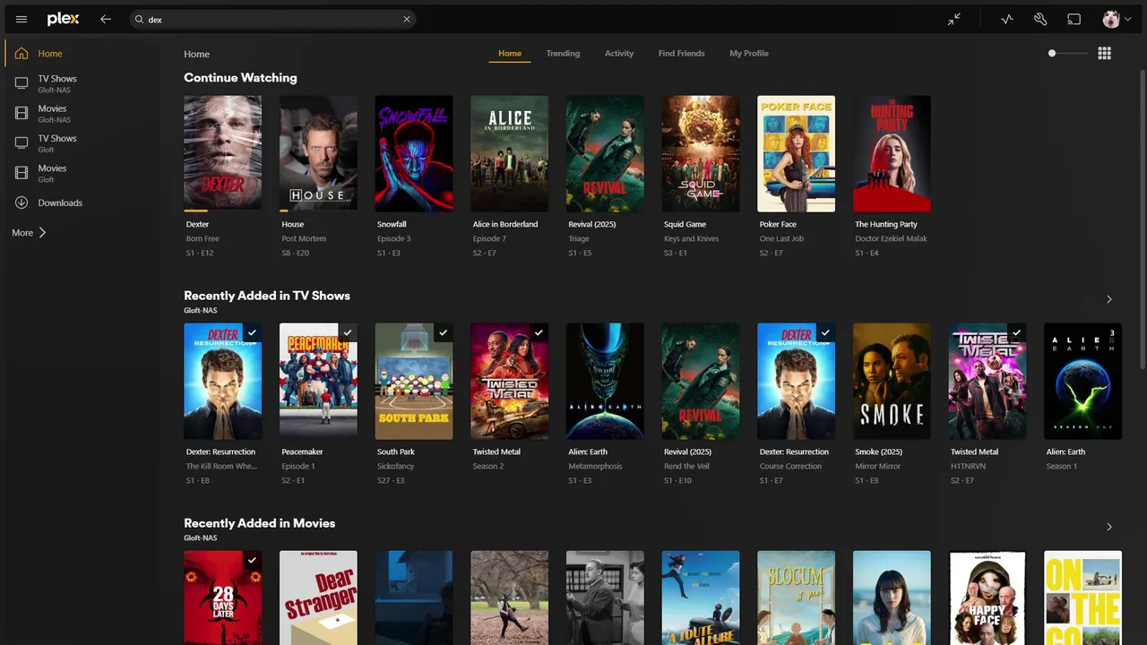
Task: Toggle watched checkmark on Peacemaker poster
Action: point(348,332)
